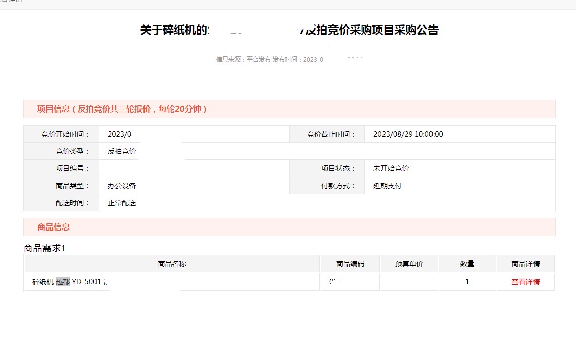576x344 pixels.
Task: Click the 正常配送 delivery time value
Action: click(x=122, y=203)
